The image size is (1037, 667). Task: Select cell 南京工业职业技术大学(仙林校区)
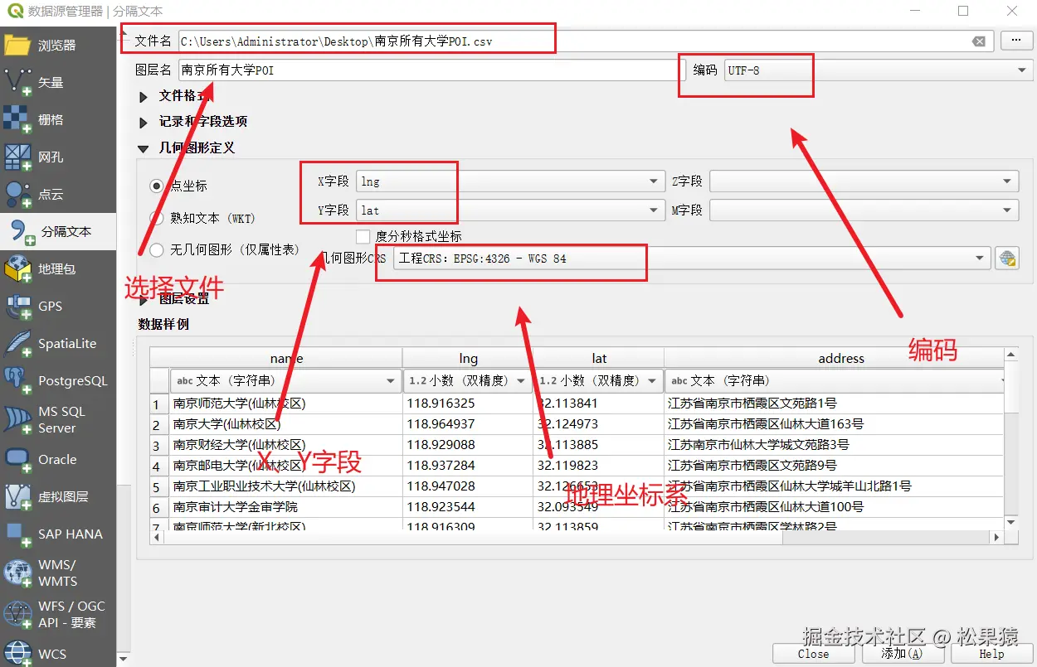(285, 486)
